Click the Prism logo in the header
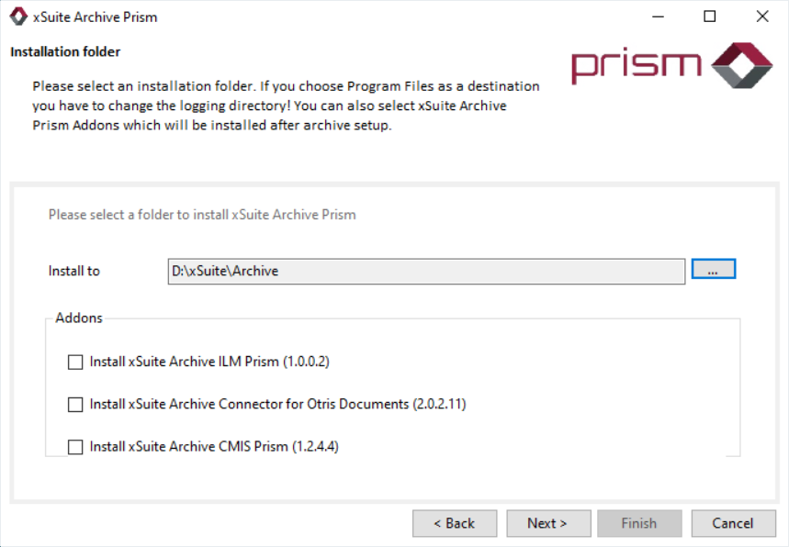The image size is (789, 547). pyautogui.click(x=671, y=65)
